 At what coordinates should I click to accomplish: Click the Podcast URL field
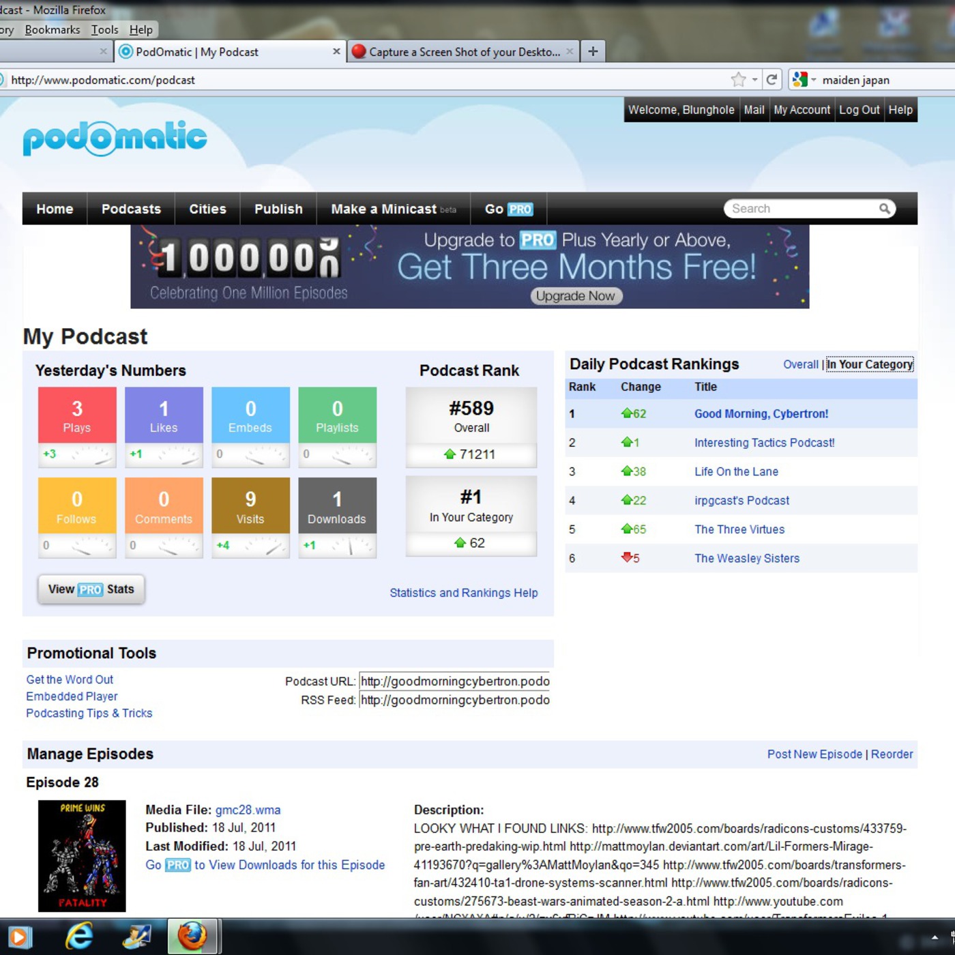point(454,681)
